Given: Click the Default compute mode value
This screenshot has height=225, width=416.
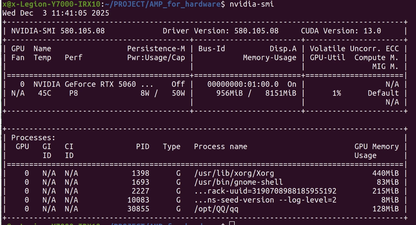Looking at the screenshot, I should (383, 93).
